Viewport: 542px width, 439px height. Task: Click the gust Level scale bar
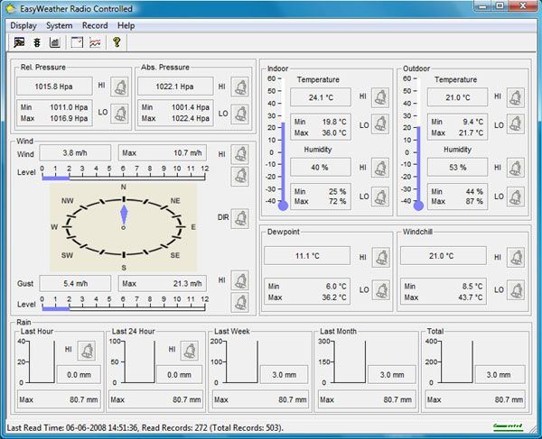(x=124, y=304)
